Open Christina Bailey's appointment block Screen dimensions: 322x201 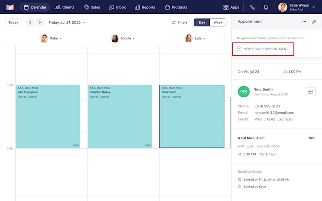[x=120, y=116]
